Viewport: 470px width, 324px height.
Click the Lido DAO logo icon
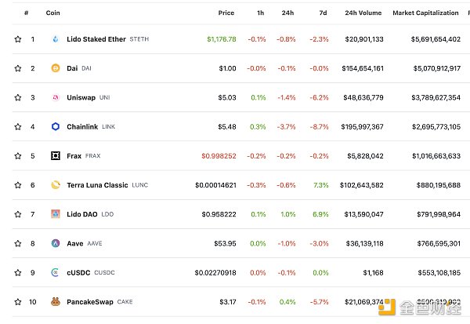click(56, 214)
